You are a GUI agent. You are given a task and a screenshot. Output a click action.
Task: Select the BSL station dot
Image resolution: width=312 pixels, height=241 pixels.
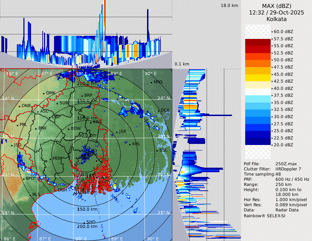pyautogui.click(x=157, y=150)
